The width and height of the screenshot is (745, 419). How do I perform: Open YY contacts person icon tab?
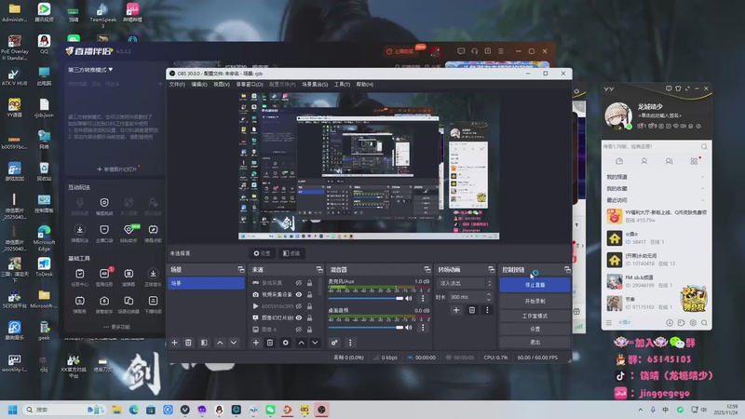click(644, 161)
